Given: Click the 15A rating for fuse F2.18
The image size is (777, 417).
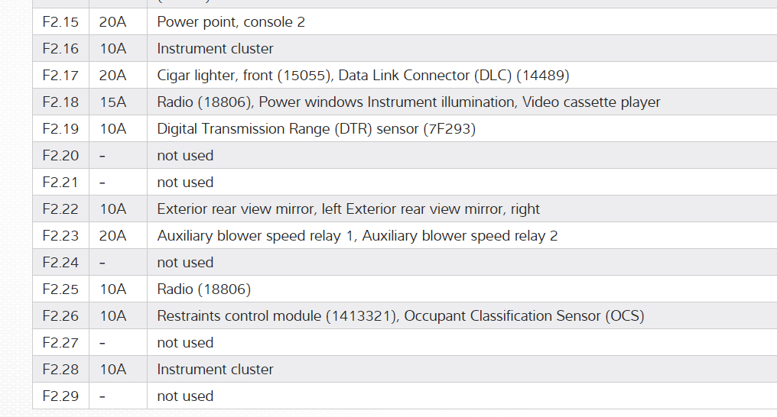Looking at the screenshot, I should point(112,102).
